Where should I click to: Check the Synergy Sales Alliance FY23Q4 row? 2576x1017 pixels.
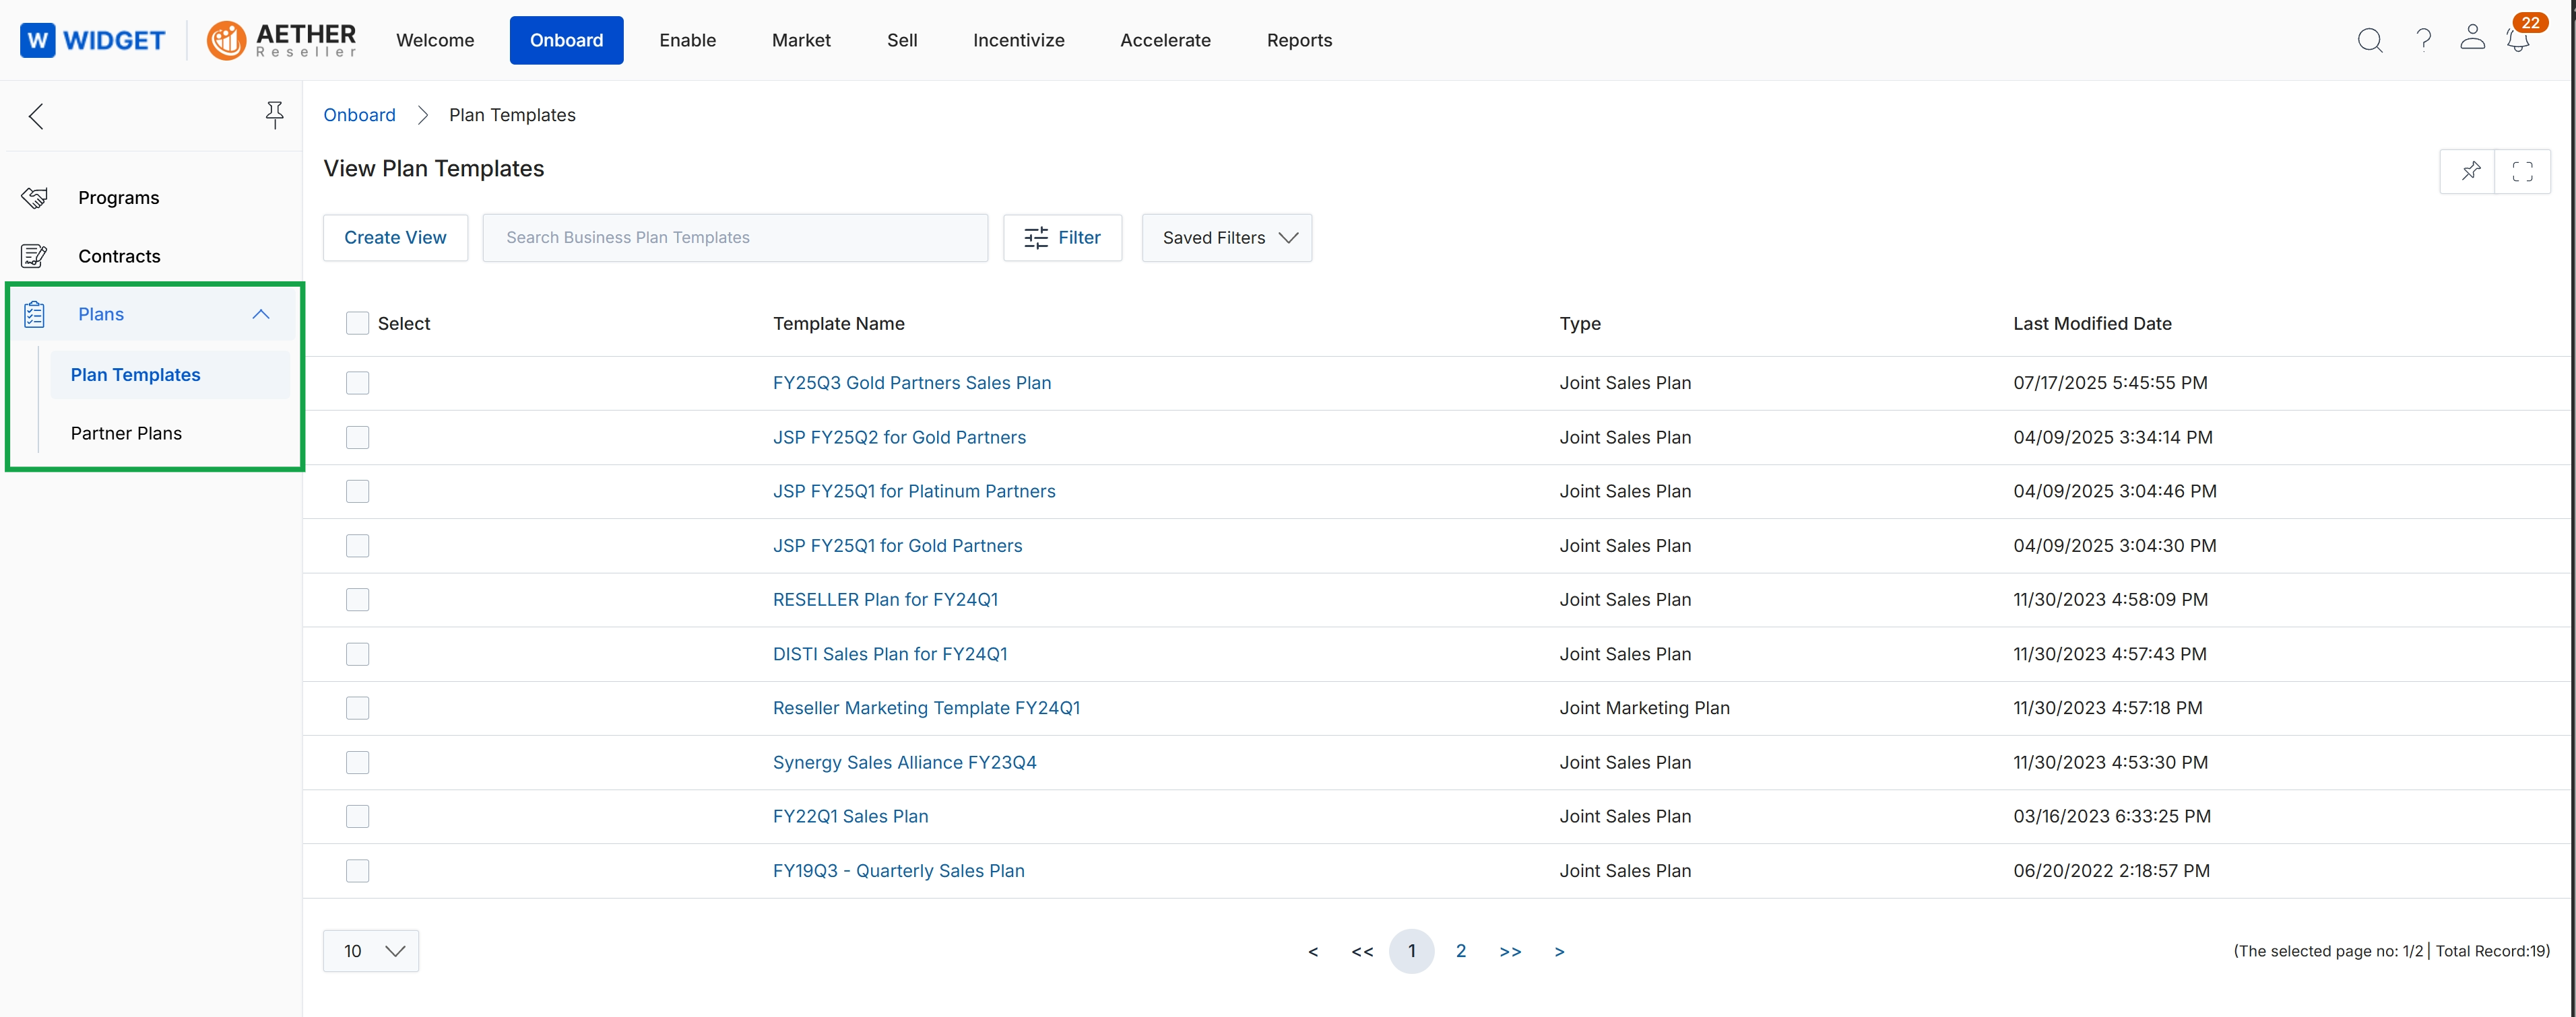point(357,763)
